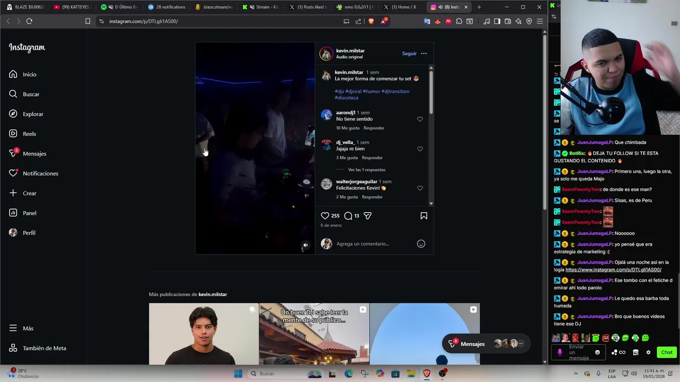Click the Instagram logo
Screen dimensions: 680x382
click(x=27, y=47)
